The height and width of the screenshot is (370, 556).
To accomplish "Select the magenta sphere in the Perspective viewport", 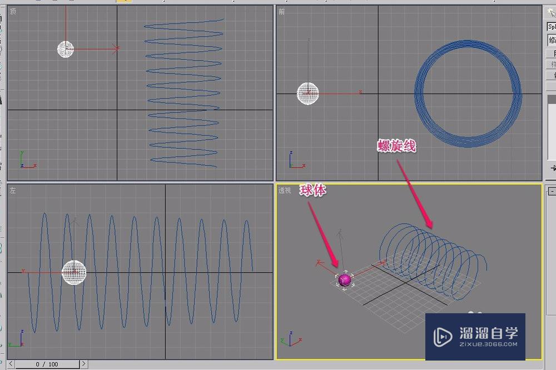I will [344, 280].
